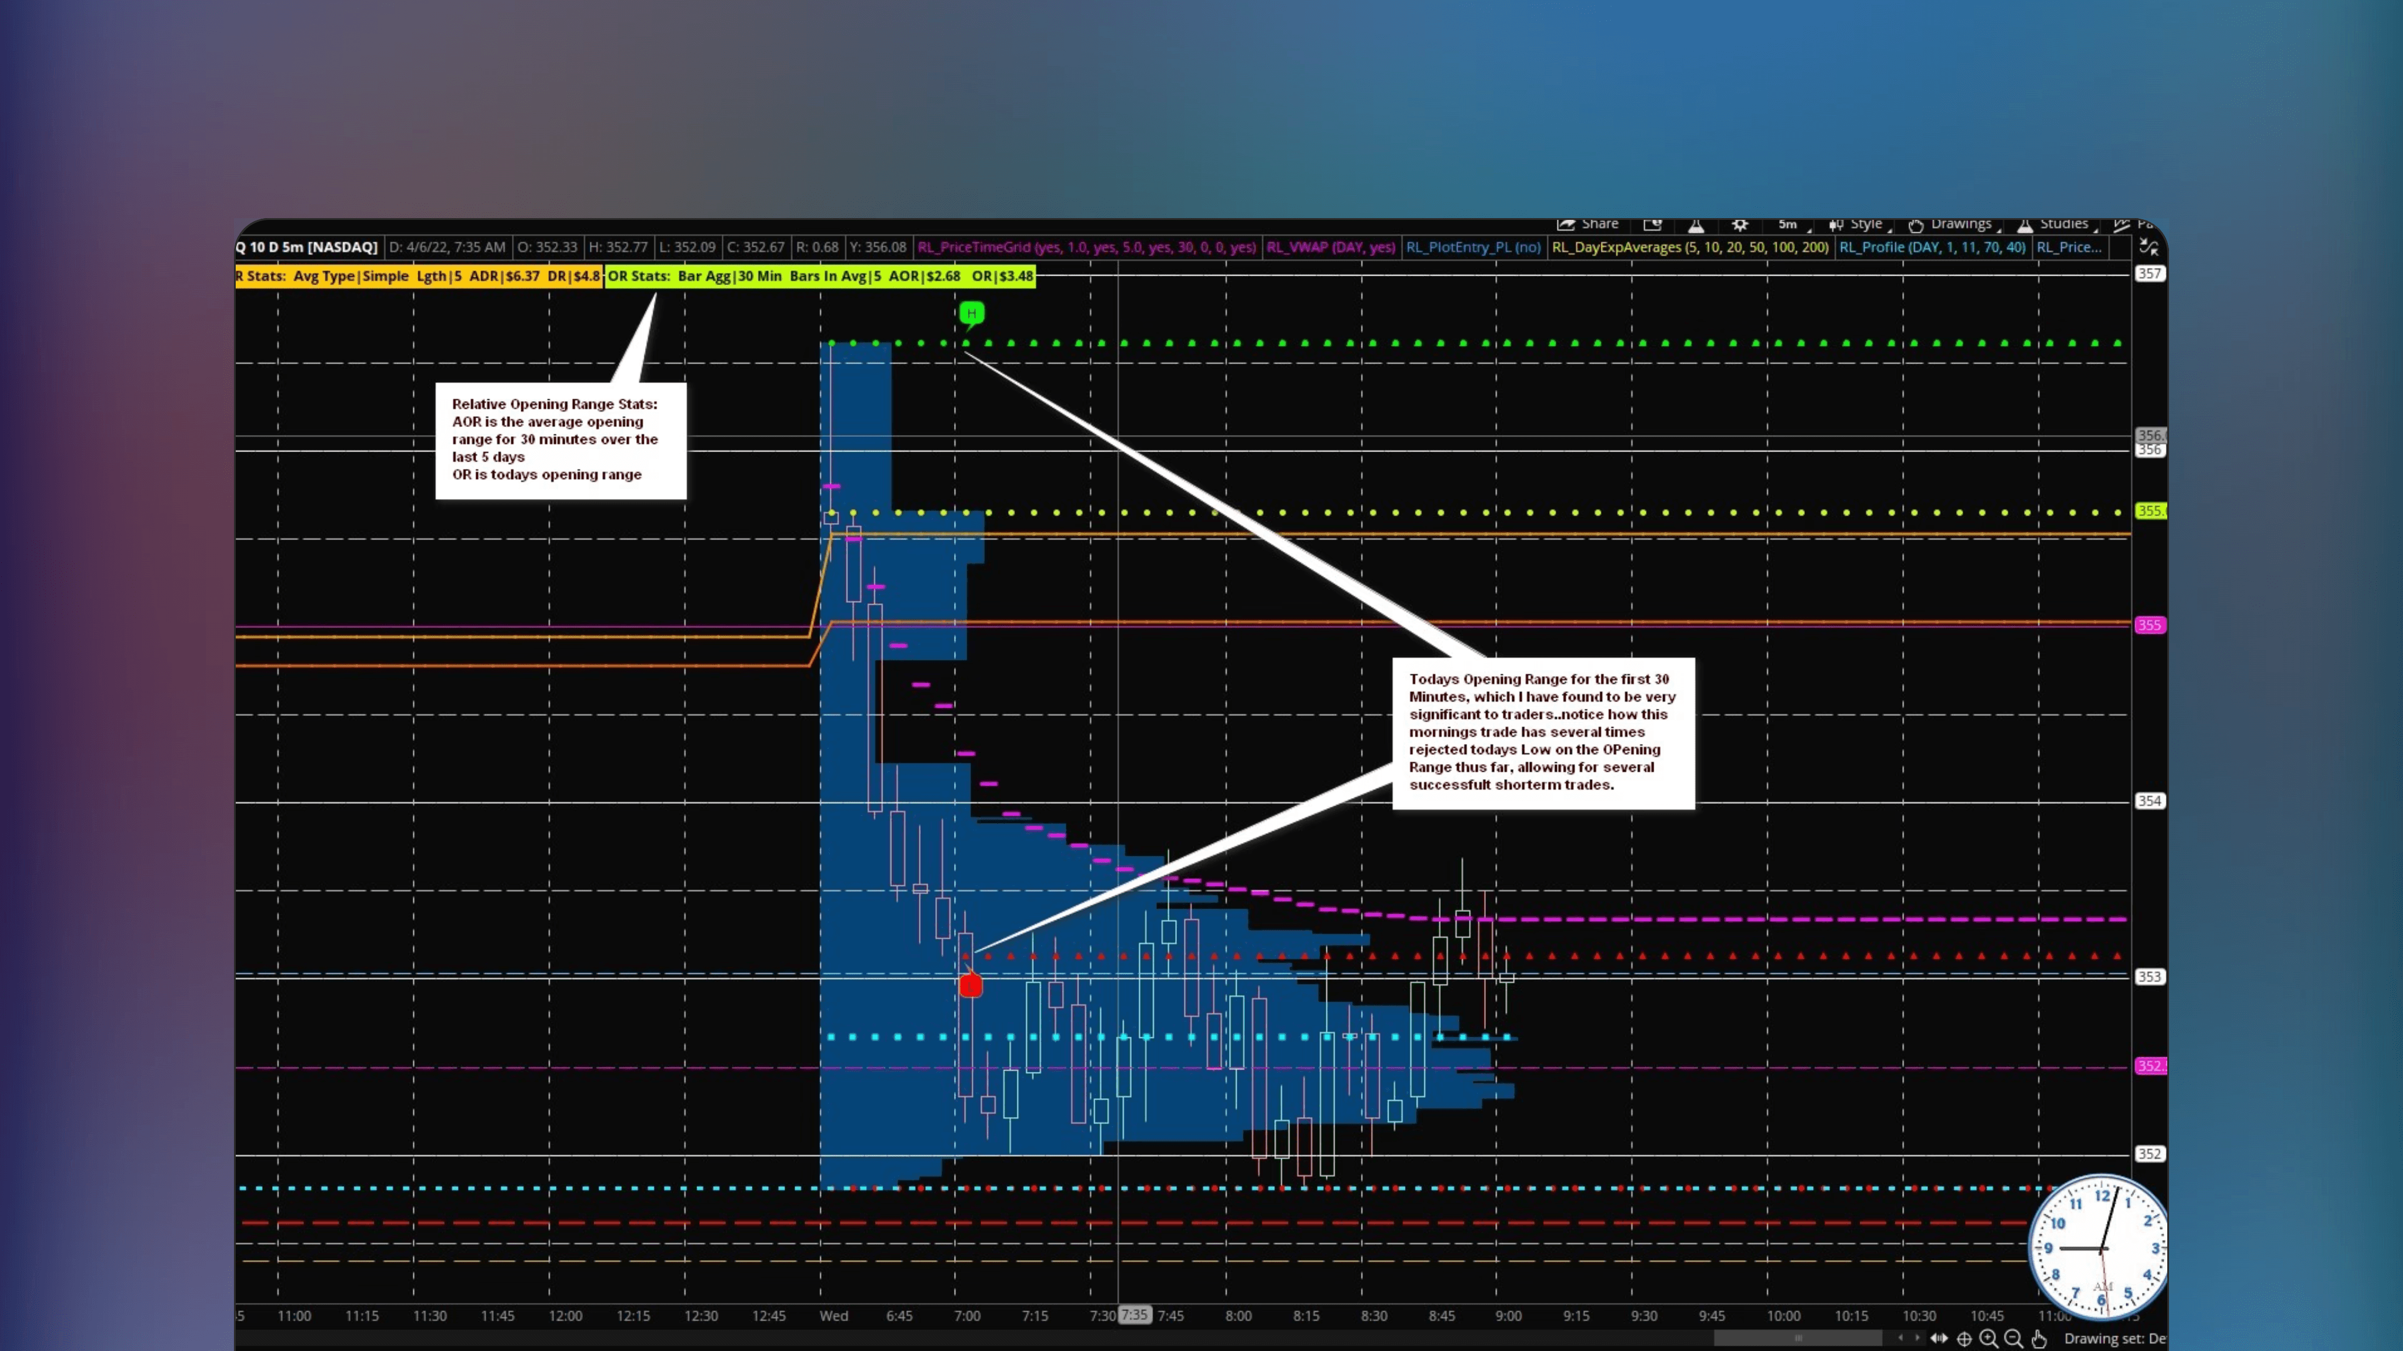Select the zoom out magnifier icon
The height and width of the screenshot is (1351, 2403).
[2012, 1338]
